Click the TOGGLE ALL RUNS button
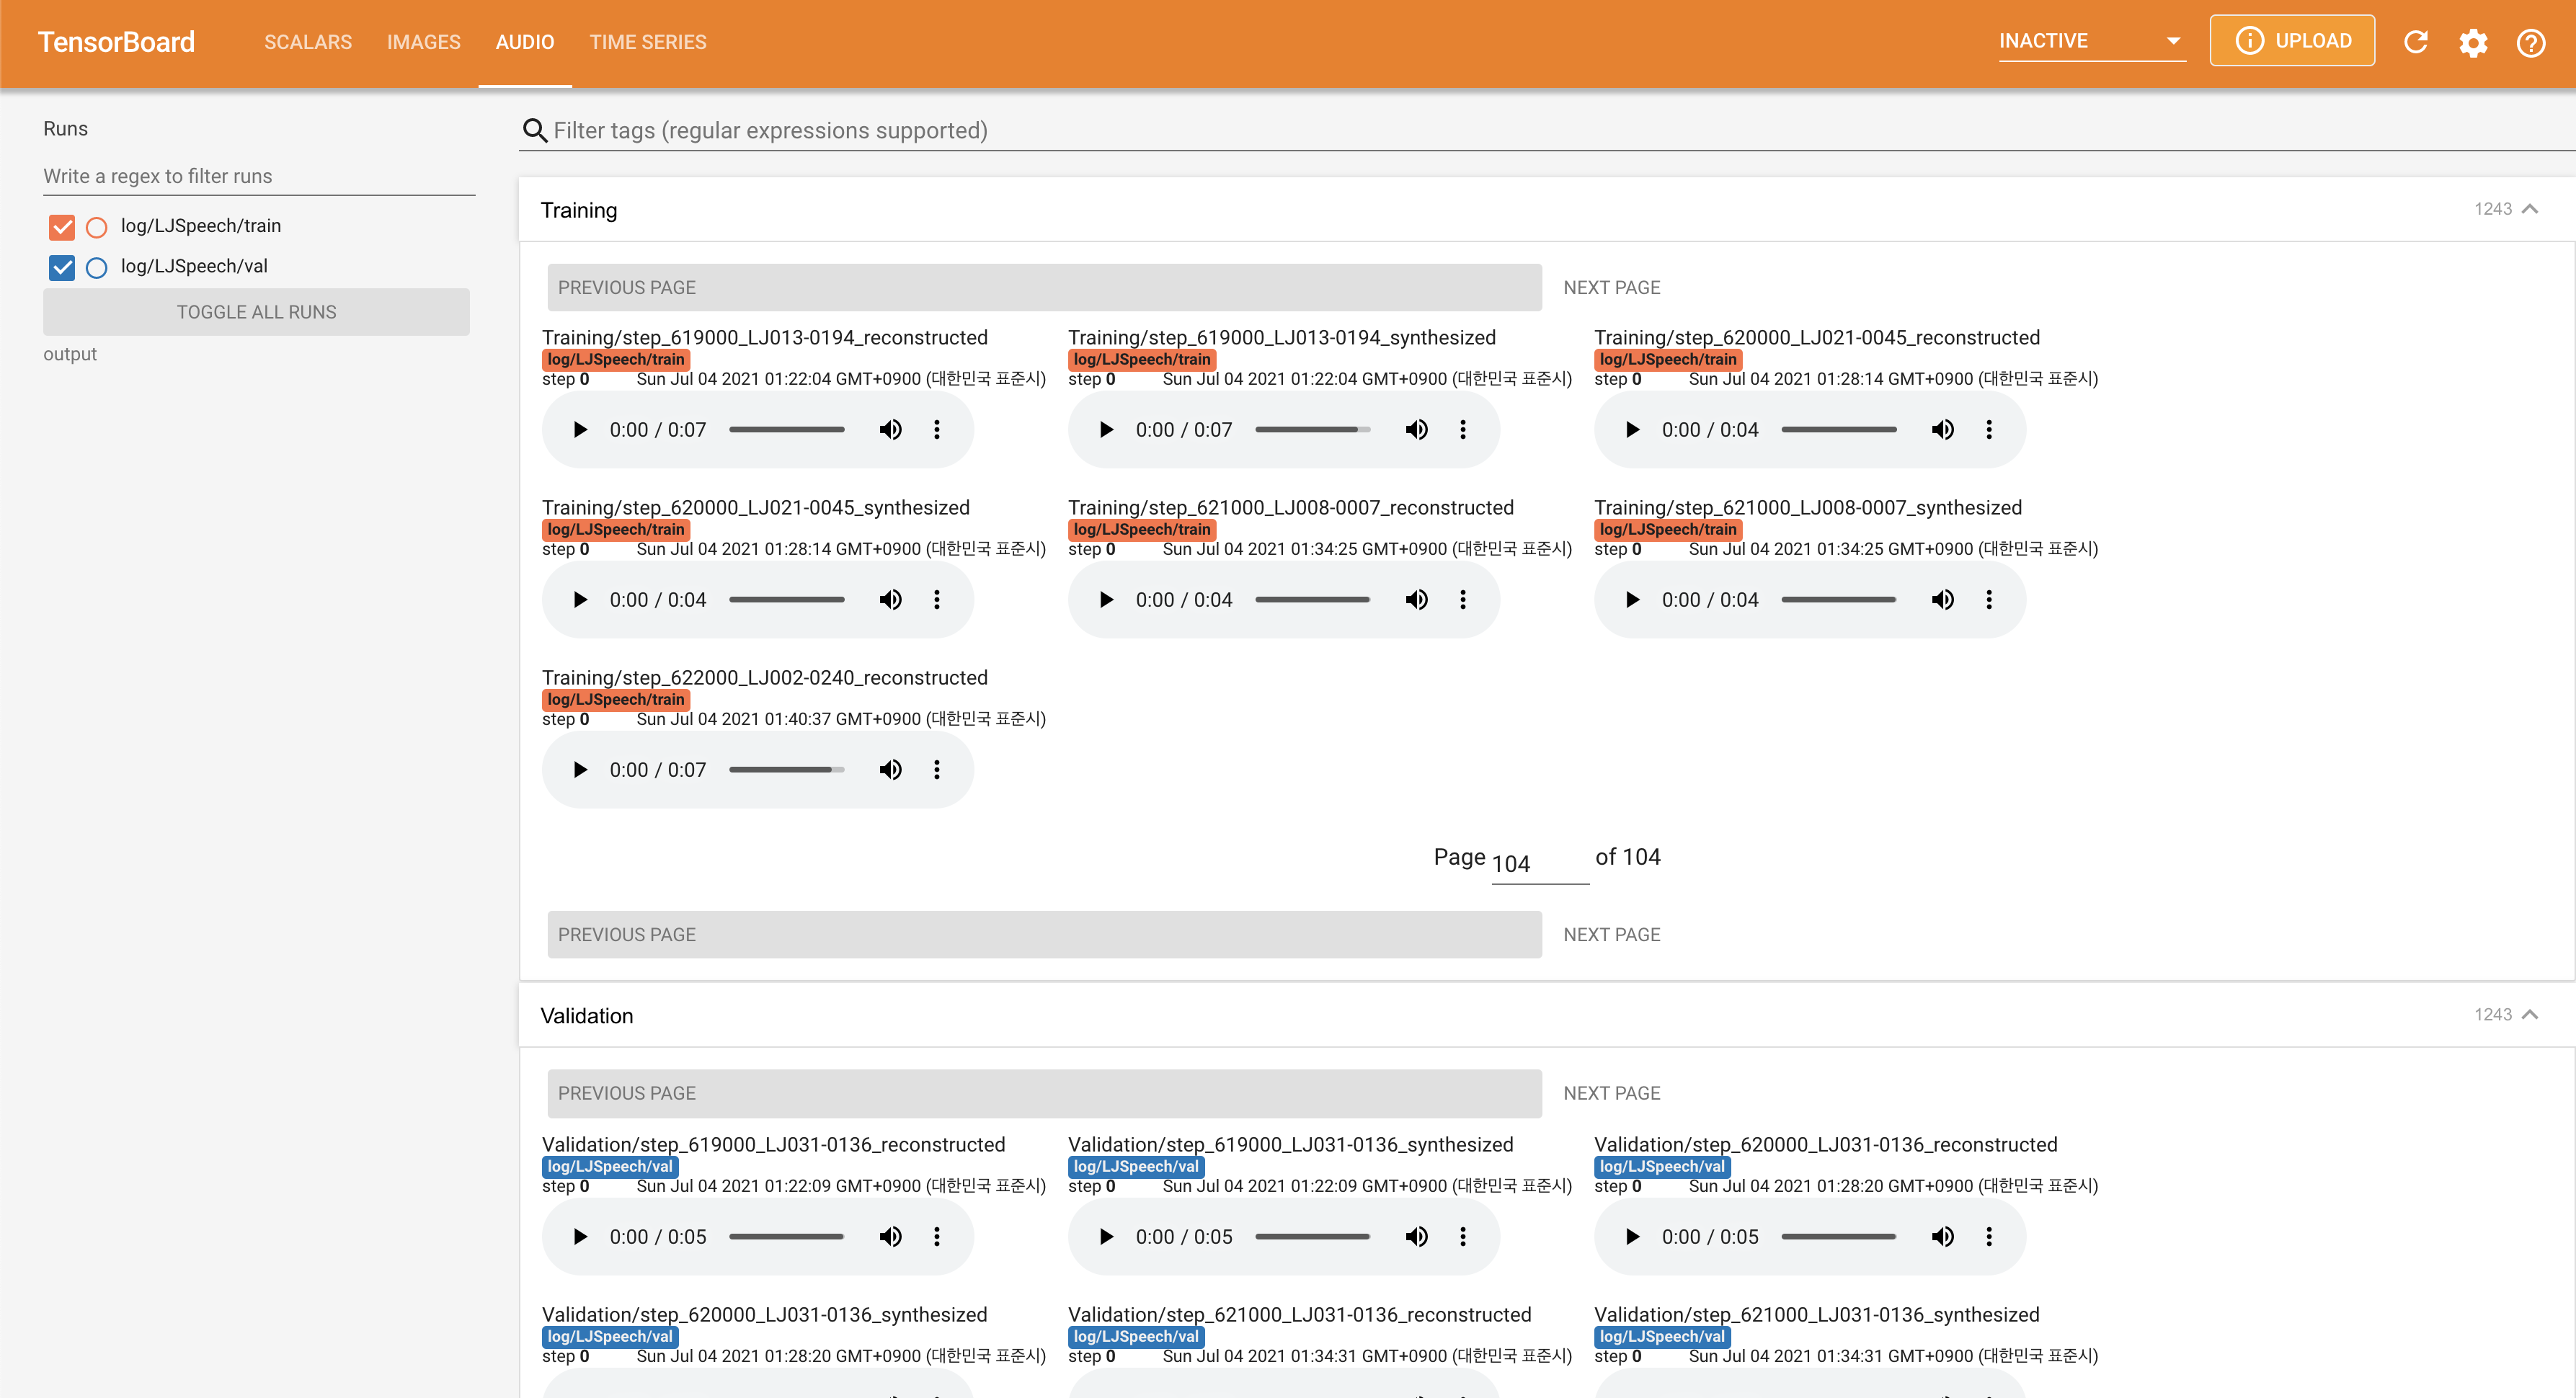The width and height of the screenshot is (2576, 1398). pyautogui.click(x=256, y=312)
